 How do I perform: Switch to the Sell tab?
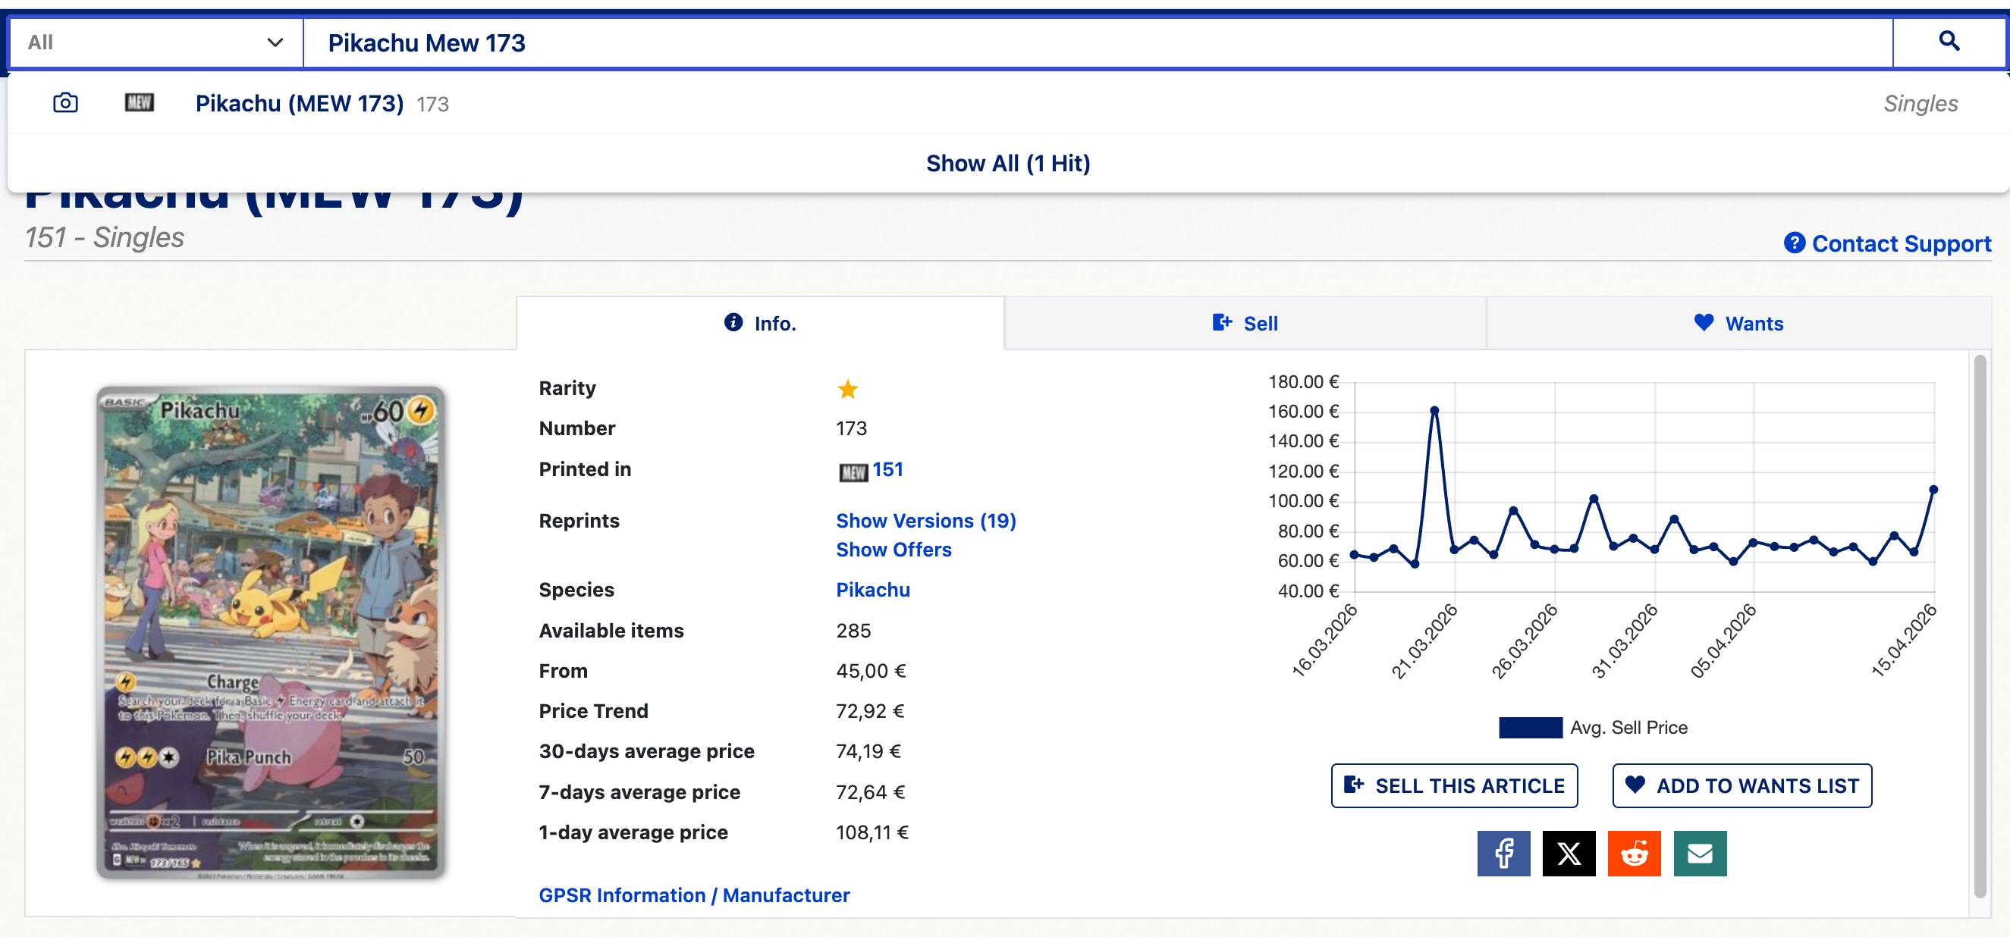[x=1245, y=323]
